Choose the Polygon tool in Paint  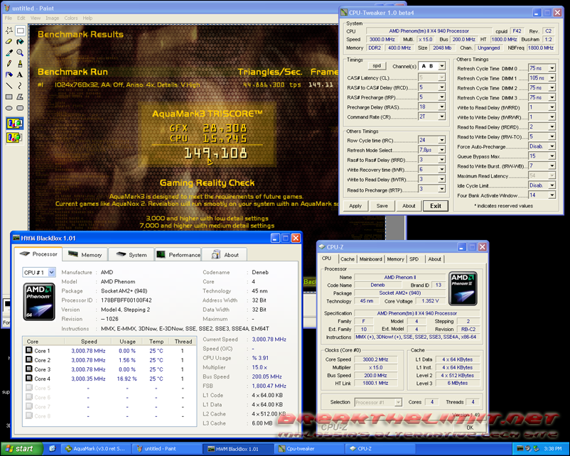(x=21, y=97)
